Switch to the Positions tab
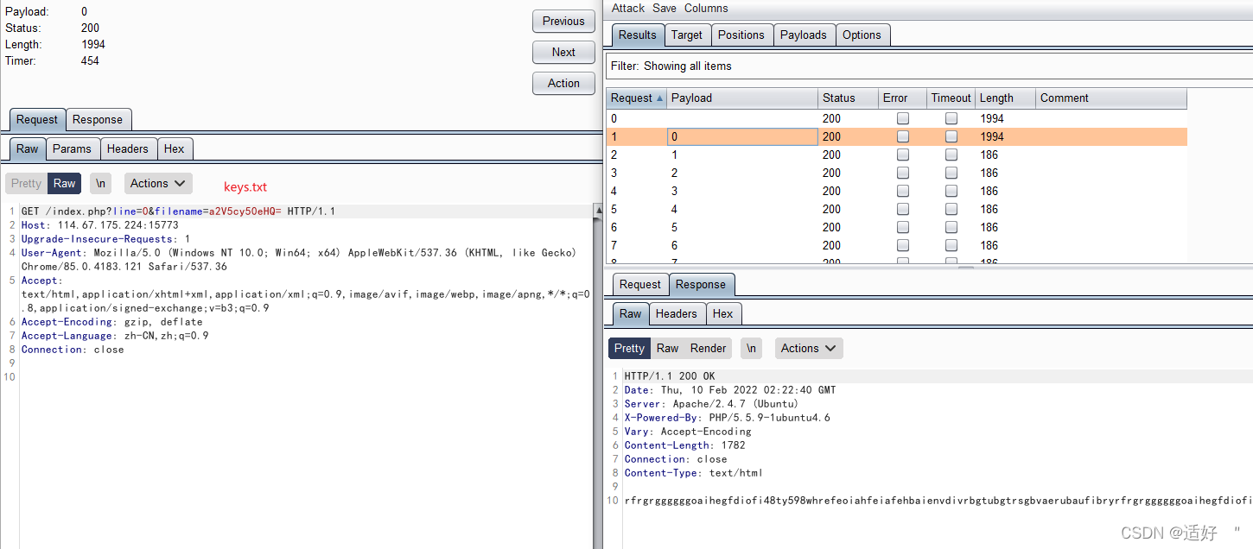Image resolution: width=1253 pixels, height=549 pixels. pyautogui.click(x=741, y=35)
